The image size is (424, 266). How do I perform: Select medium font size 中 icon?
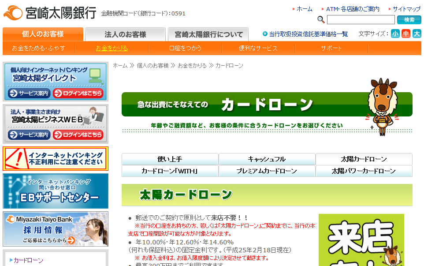pos(406,34)
